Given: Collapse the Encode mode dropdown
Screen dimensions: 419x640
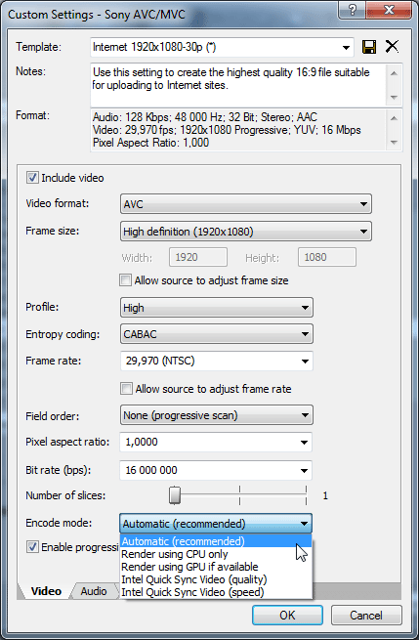Looking at the screenshot, I should tap(216, 524).
